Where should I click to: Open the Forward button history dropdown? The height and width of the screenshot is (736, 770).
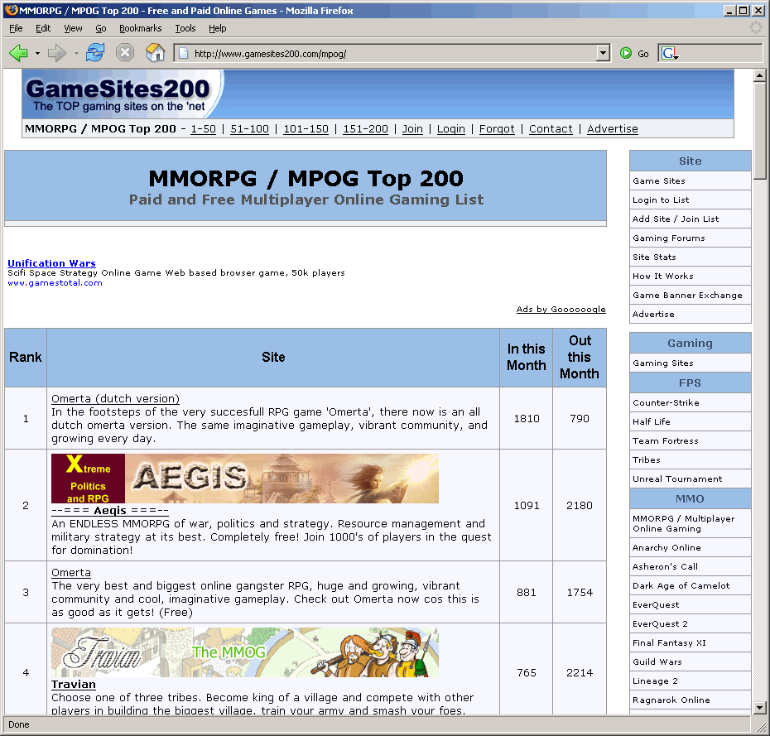pos(76,53)
